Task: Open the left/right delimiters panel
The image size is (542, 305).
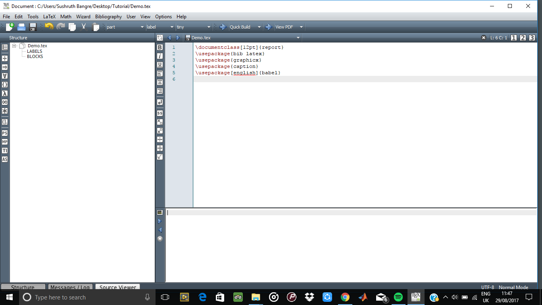Action: (5, 122)
